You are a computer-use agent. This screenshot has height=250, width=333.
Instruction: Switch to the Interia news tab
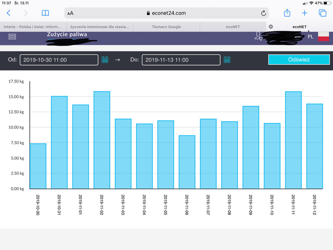(x=33, y=27)
